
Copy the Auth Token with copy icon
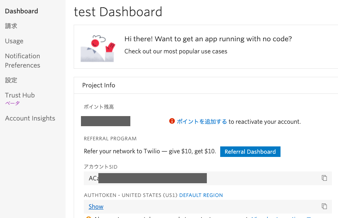324,206
